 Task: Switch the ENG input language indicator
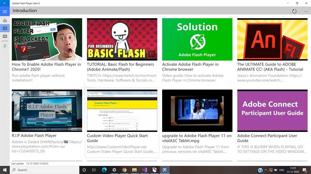tap(282, 170)
